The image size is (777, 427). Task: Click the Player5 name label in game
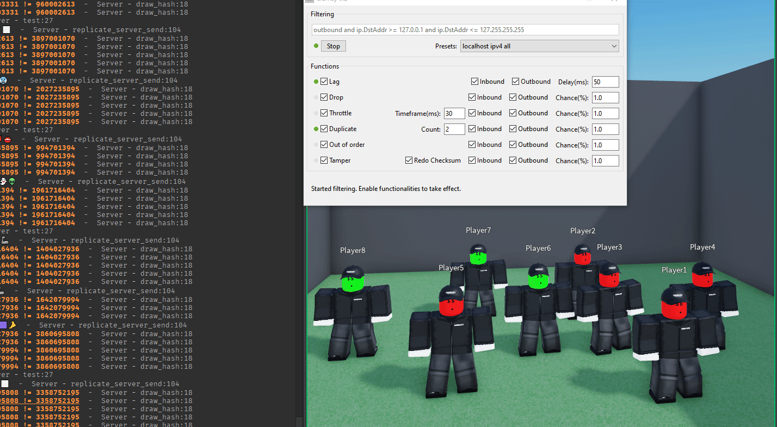pos(451,268)
